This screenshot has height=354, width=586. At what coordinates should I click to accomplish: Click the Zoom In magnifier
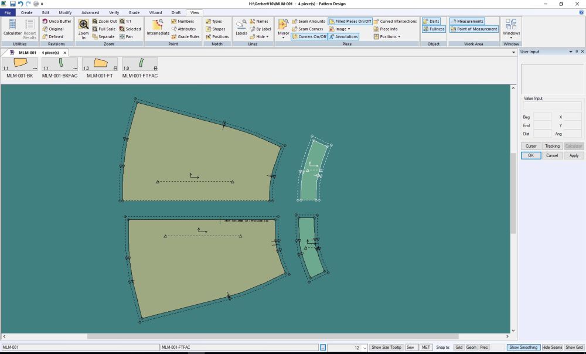coord(83,29)
